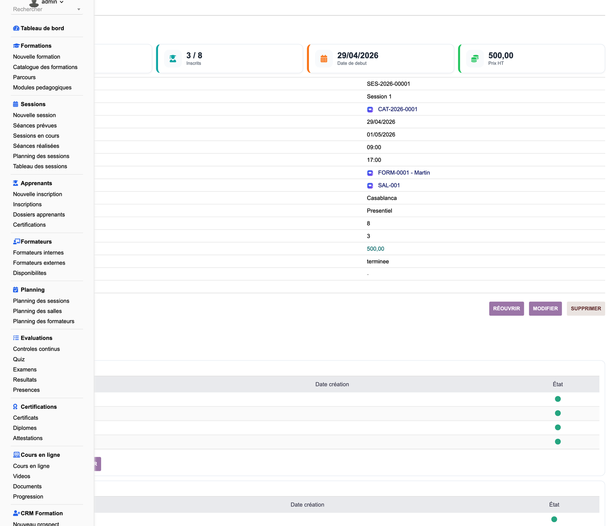The width and height of the screenshot is (609, 526).
Task: Open Nouvelle formation menu item
Action: click(x=37, y=56)
